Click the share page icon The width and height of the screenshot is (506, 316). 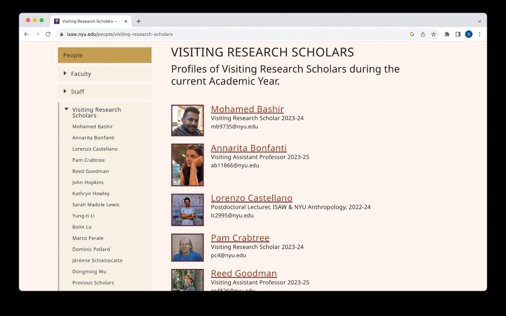click(423, 34)
